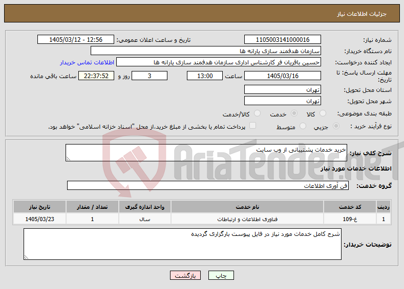Click the ساعت باقی مانده label
Image resolution: width=404 pixels, height=289 pixels.
[x=53, y=76]
